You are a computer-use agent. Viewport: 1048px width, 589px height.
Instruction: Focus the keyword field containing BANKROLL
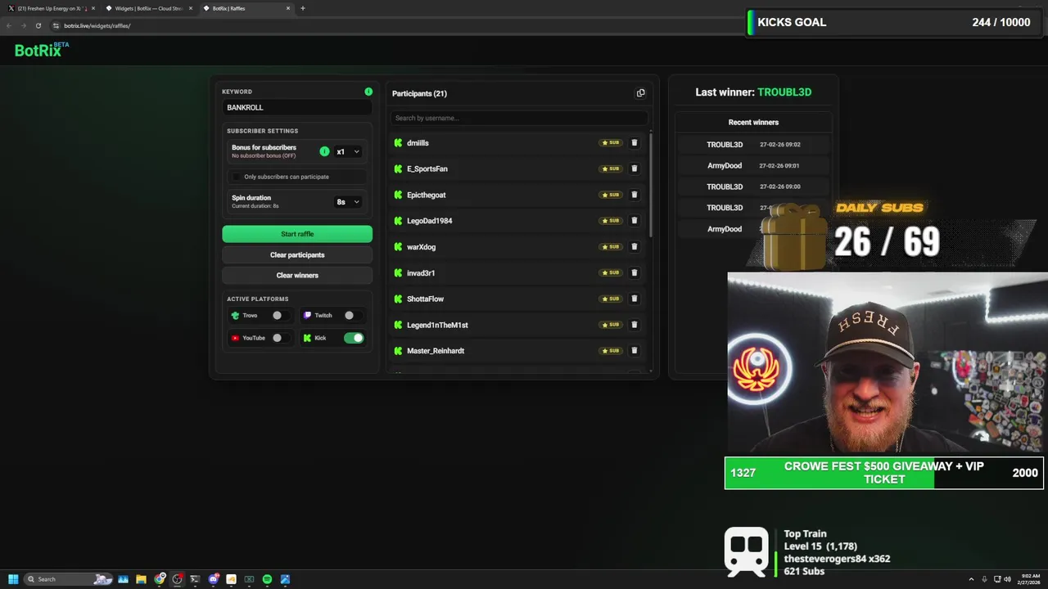pos(297,107)
